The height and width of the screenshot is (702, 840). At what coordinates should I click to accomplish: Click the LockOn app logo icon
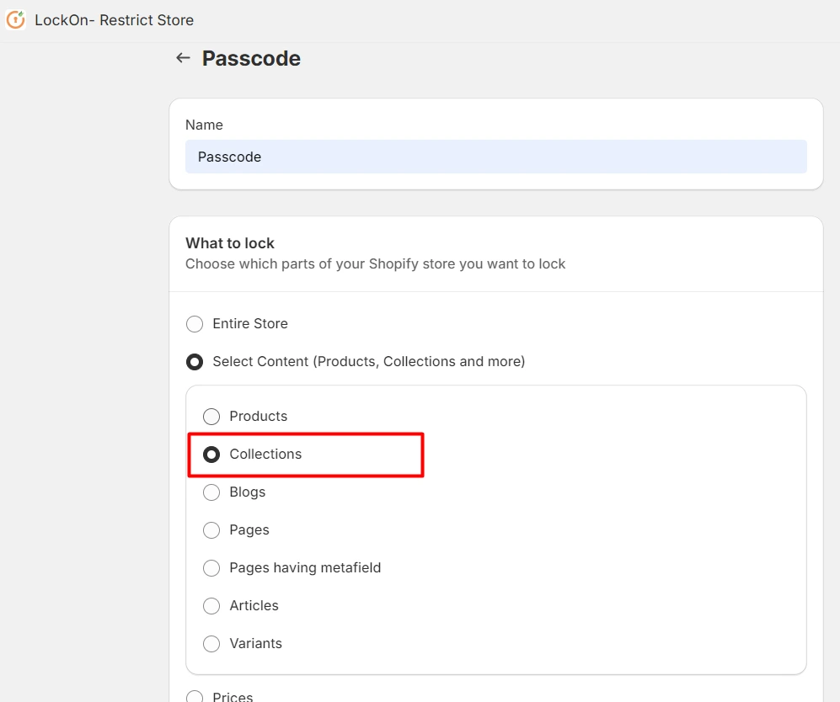click(15, 20)
